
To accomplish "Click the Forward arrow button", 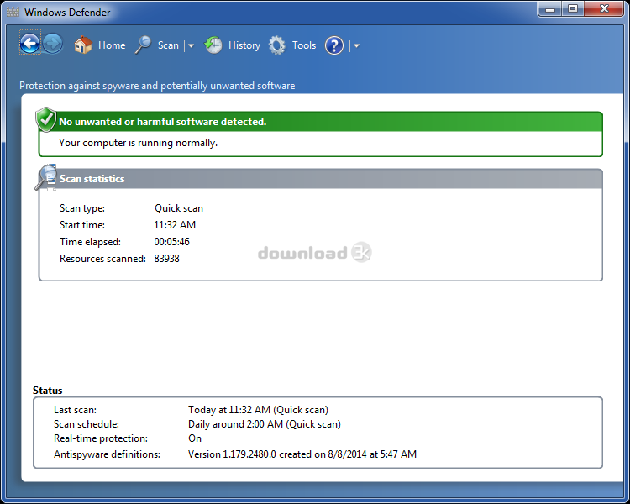I will [53, 44].
